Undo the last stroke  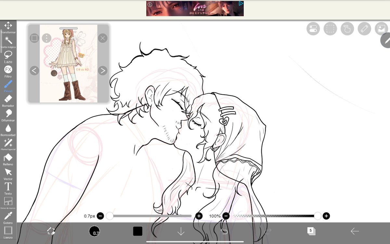pyautogui.click(x=224, y=231)
